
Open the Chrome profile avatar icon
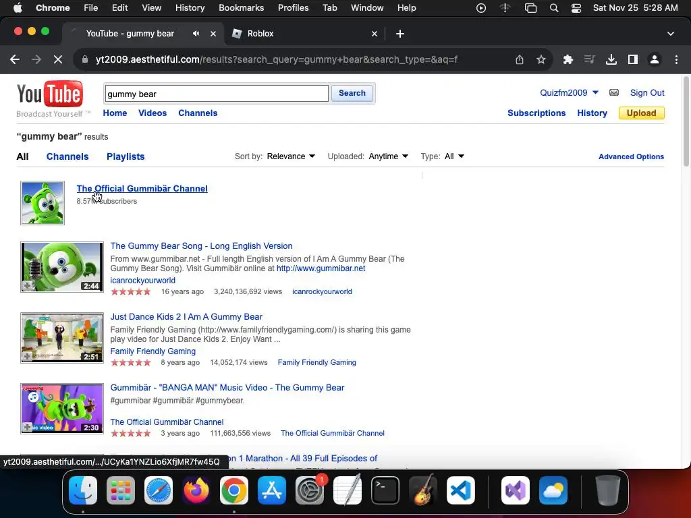coord(655,59)
